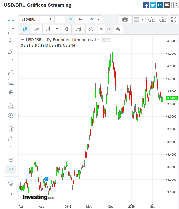Select the trend line drawing tool
The height and width of the screenshot is (209, 179).
pos(11,31)
